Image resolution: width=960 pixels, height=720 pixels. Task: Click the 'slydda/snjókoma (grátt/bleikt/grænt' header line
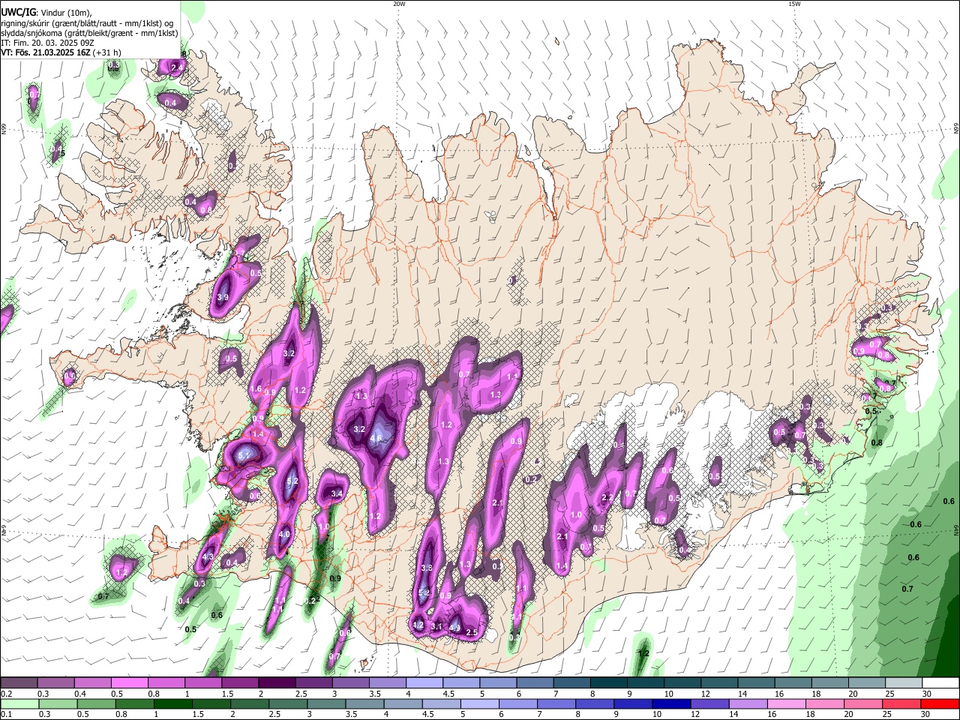[89, 33]
